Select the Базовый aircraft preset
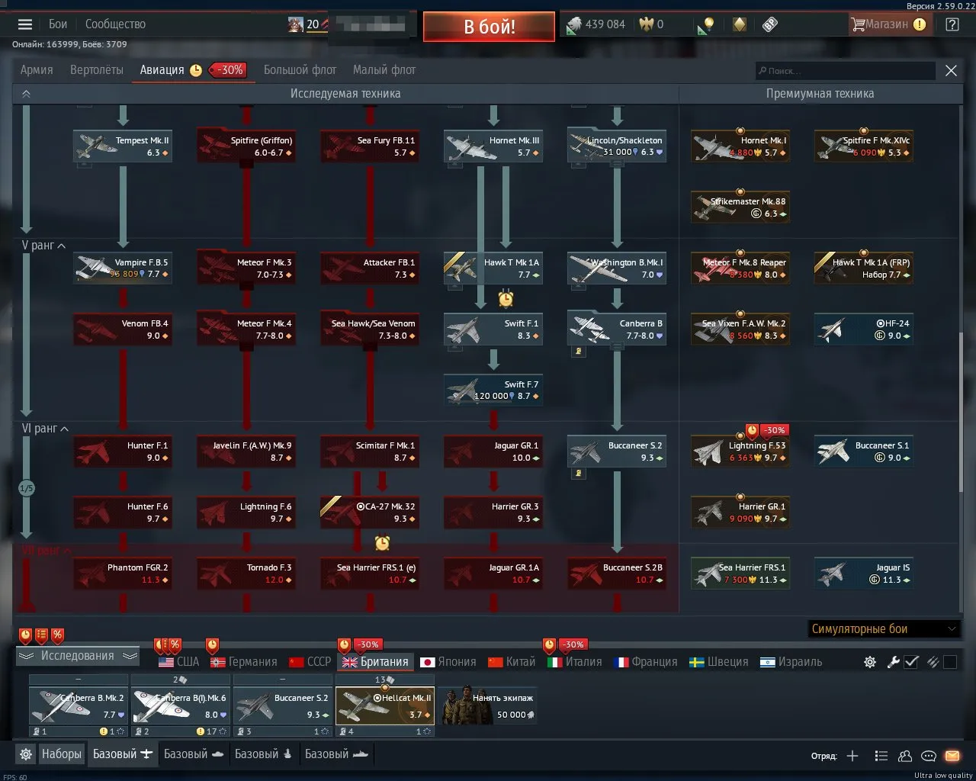The image size is (976, 781). [x=122, y=754]
